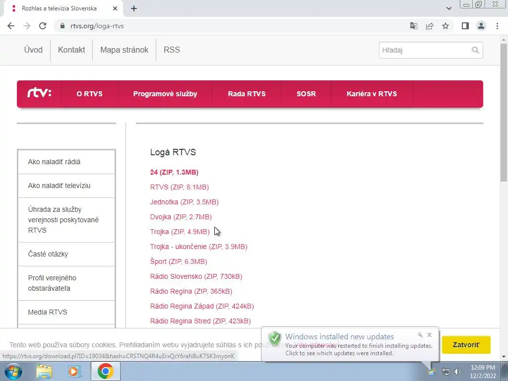Open Programové služby navigation tab

(165, 94)
